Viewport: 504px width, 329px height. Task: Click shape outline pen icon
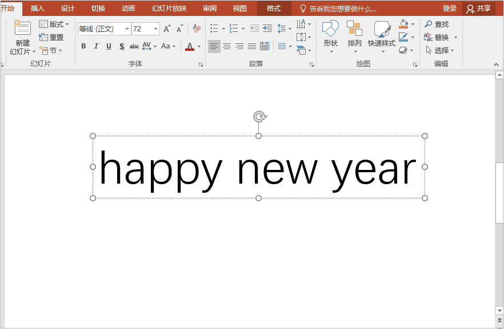click(x=403, y=37)
